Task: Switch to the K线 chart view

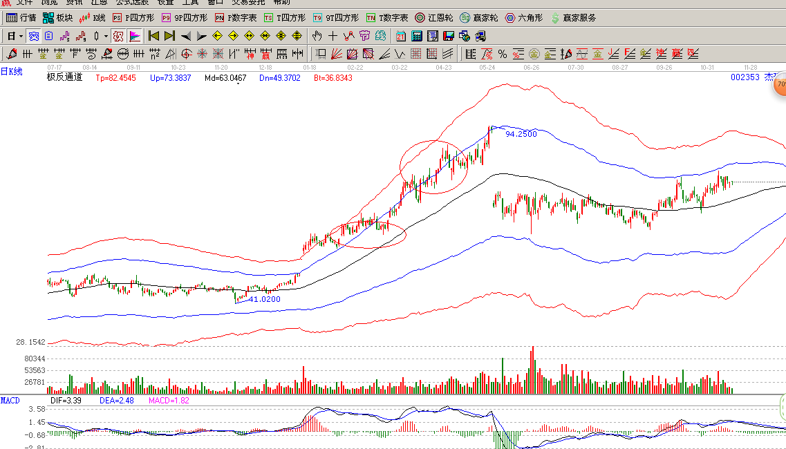Action: [x=93, y=17]
